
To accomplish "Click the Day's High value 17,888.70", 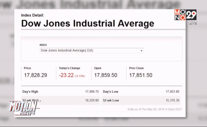I will [92, 91].
